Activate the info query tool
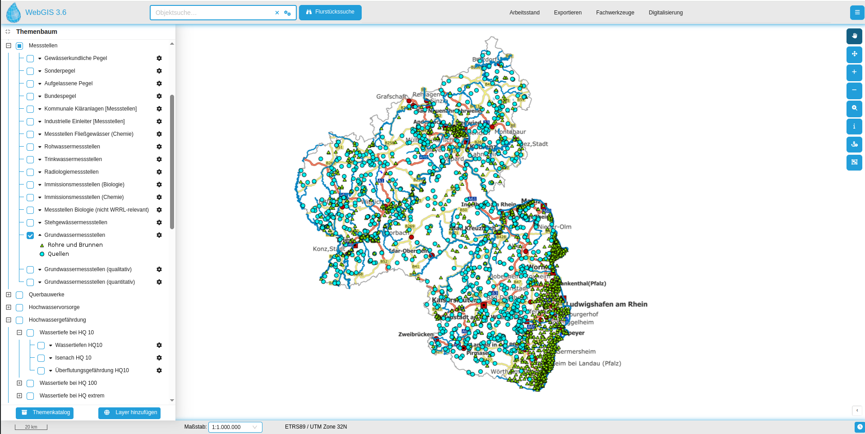The width and height of the screenshot is (865, 434). 854,126
